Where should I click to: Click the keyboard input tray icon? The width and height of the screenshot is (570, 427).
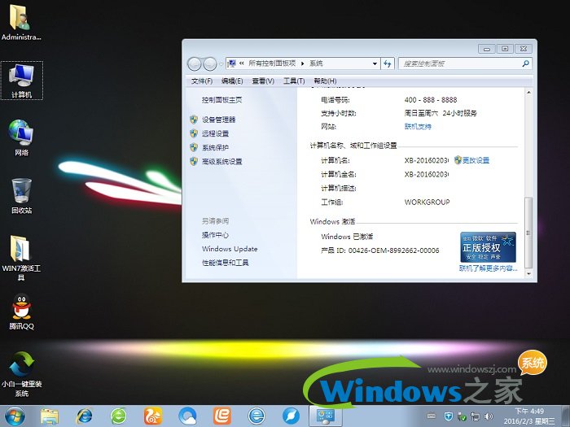432,416
